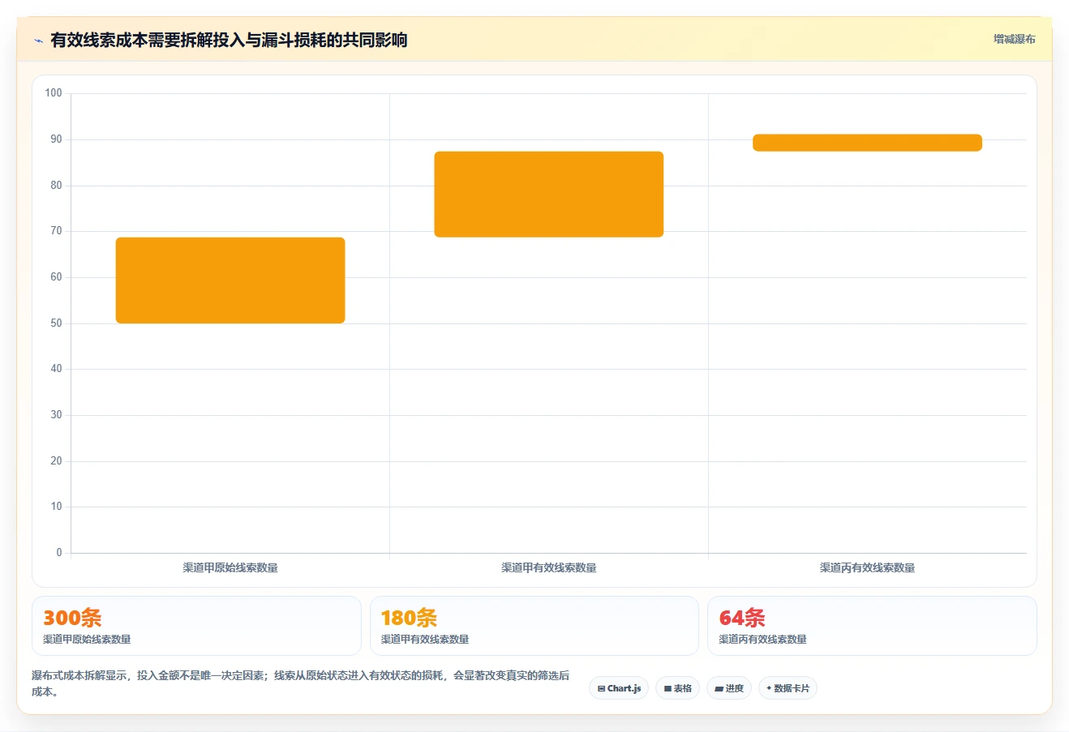Screen dimensions: 1069x732
Task: Select the 进度 chip
Action: 729,688
